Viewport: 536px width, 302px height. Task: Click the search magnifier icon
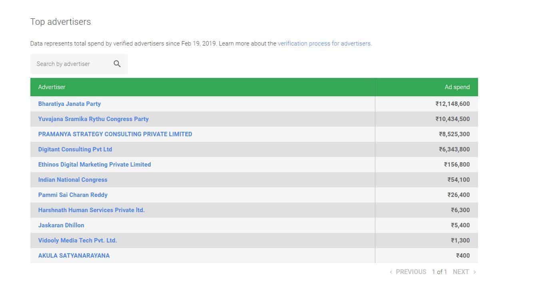point(117,64)
